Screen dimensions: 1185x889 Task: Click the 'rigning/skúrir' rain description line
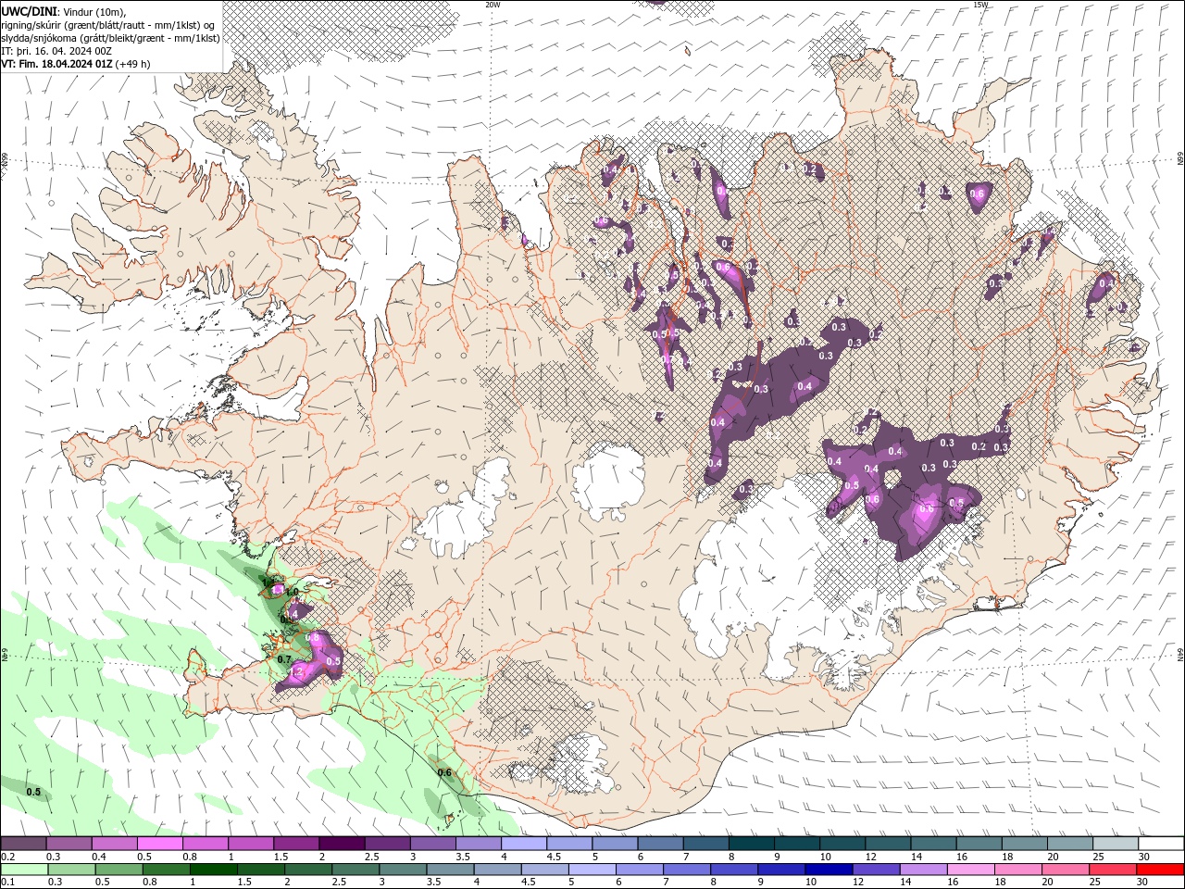[x=107, y=25]
